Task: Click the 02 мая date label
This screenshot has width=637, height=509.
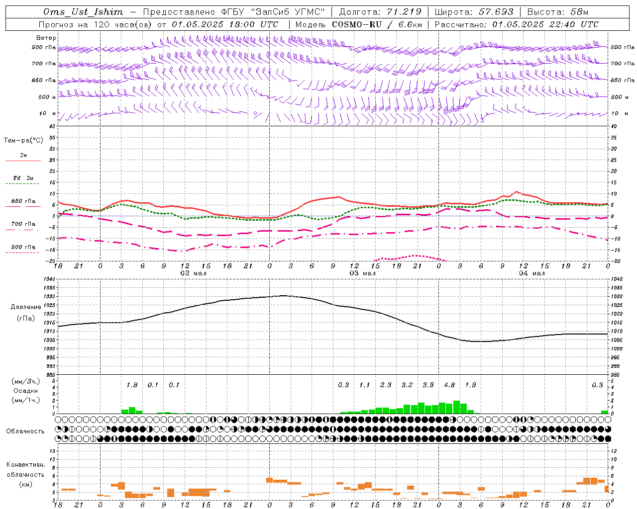Action: click(x=193, y=273)
